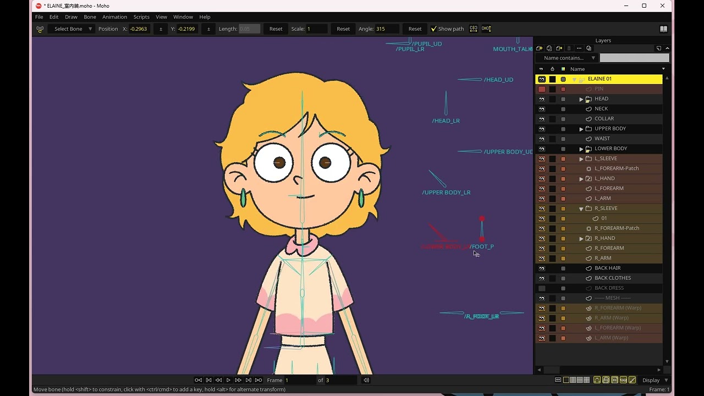704x396 pixels.
Task: Play the animation
Action: [228, 380]
